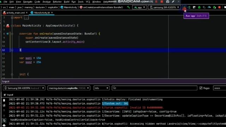The image size is (226, 127).
Task: Open the Tools menu
Action: click(81, 2)
